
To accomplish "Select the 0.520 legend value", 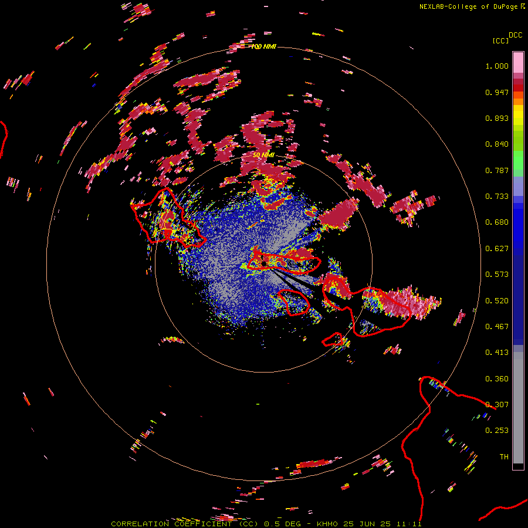I will 497,301.
